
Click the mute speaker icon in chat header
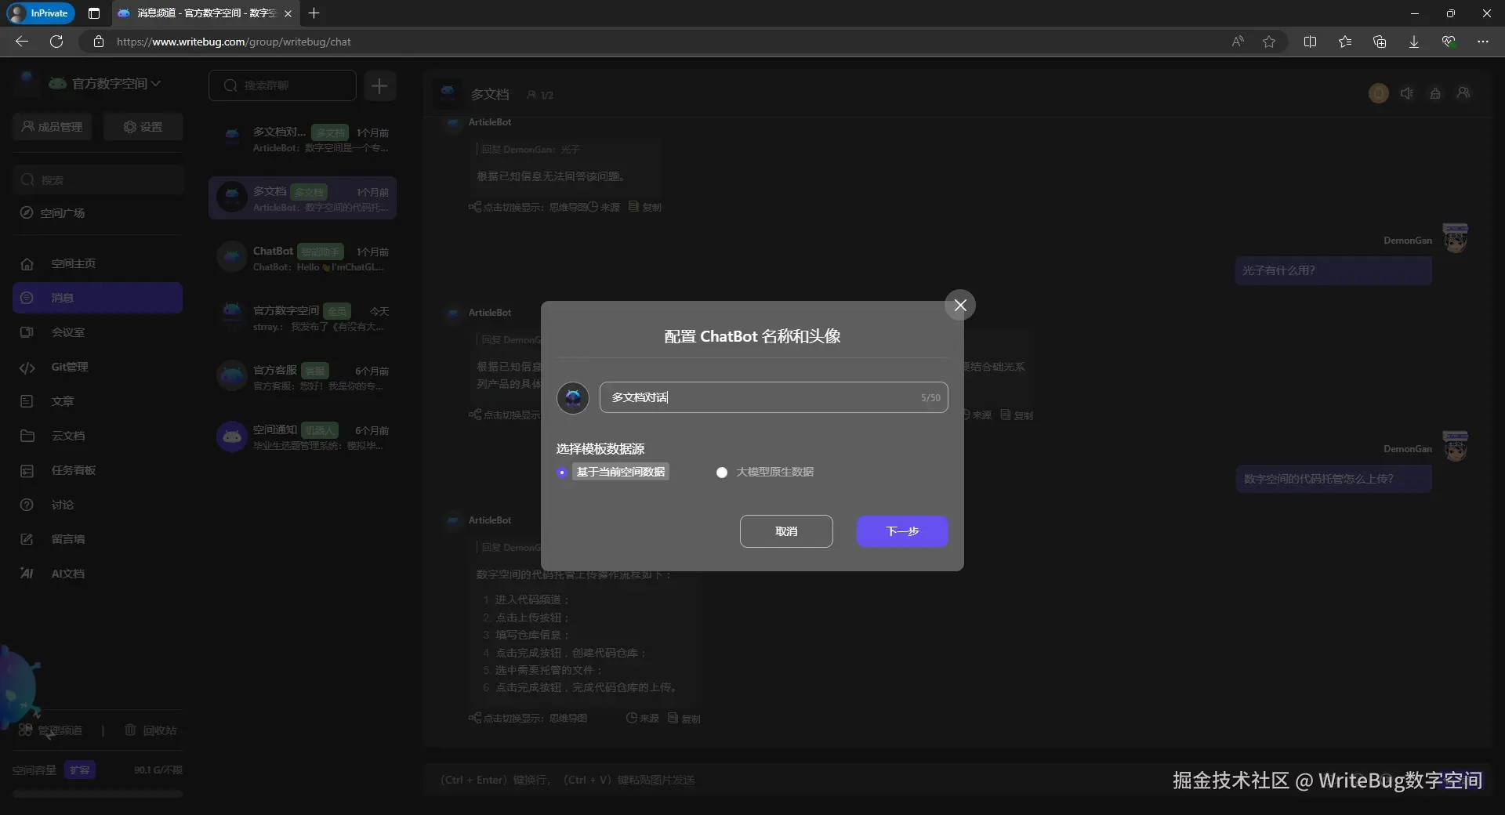(1407, 93)
